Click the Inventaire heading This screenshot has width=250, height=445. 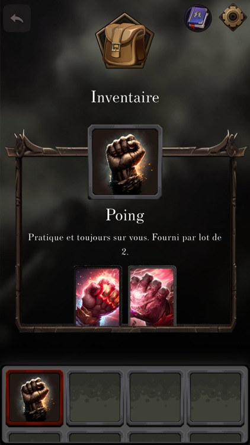pos(125,97)
